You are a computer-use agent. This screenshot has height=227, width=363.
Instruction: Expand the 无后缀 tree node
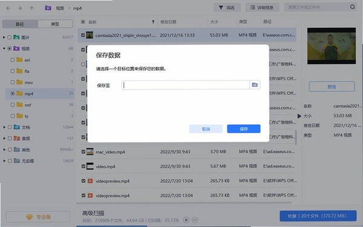[x=4, y=160]
